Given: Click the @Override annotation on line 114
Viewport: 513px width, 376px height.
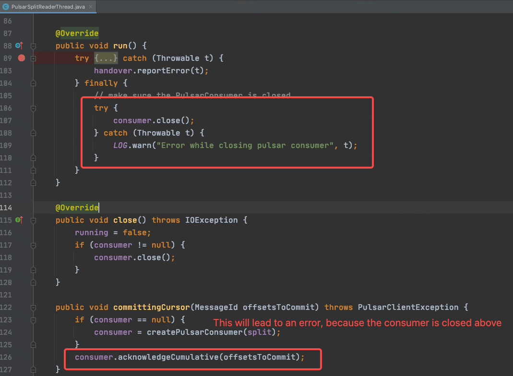Looking at the screenshot, I should [77, 208].
